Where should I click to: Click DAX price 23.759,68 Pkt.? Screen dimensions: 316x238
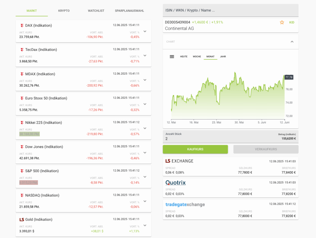tap(29, 37)
